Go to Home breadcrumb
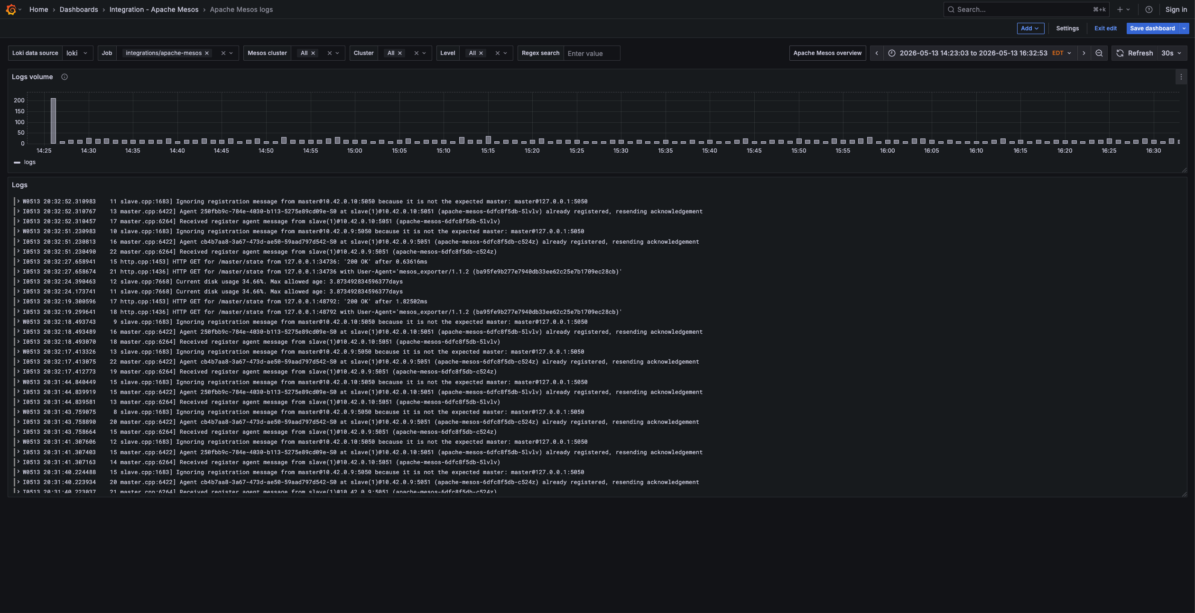Screen dimensions: 1195x613 click(38, 9)
